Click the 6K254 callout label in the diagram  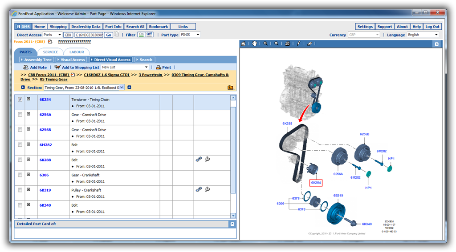[x=315, y=183]
